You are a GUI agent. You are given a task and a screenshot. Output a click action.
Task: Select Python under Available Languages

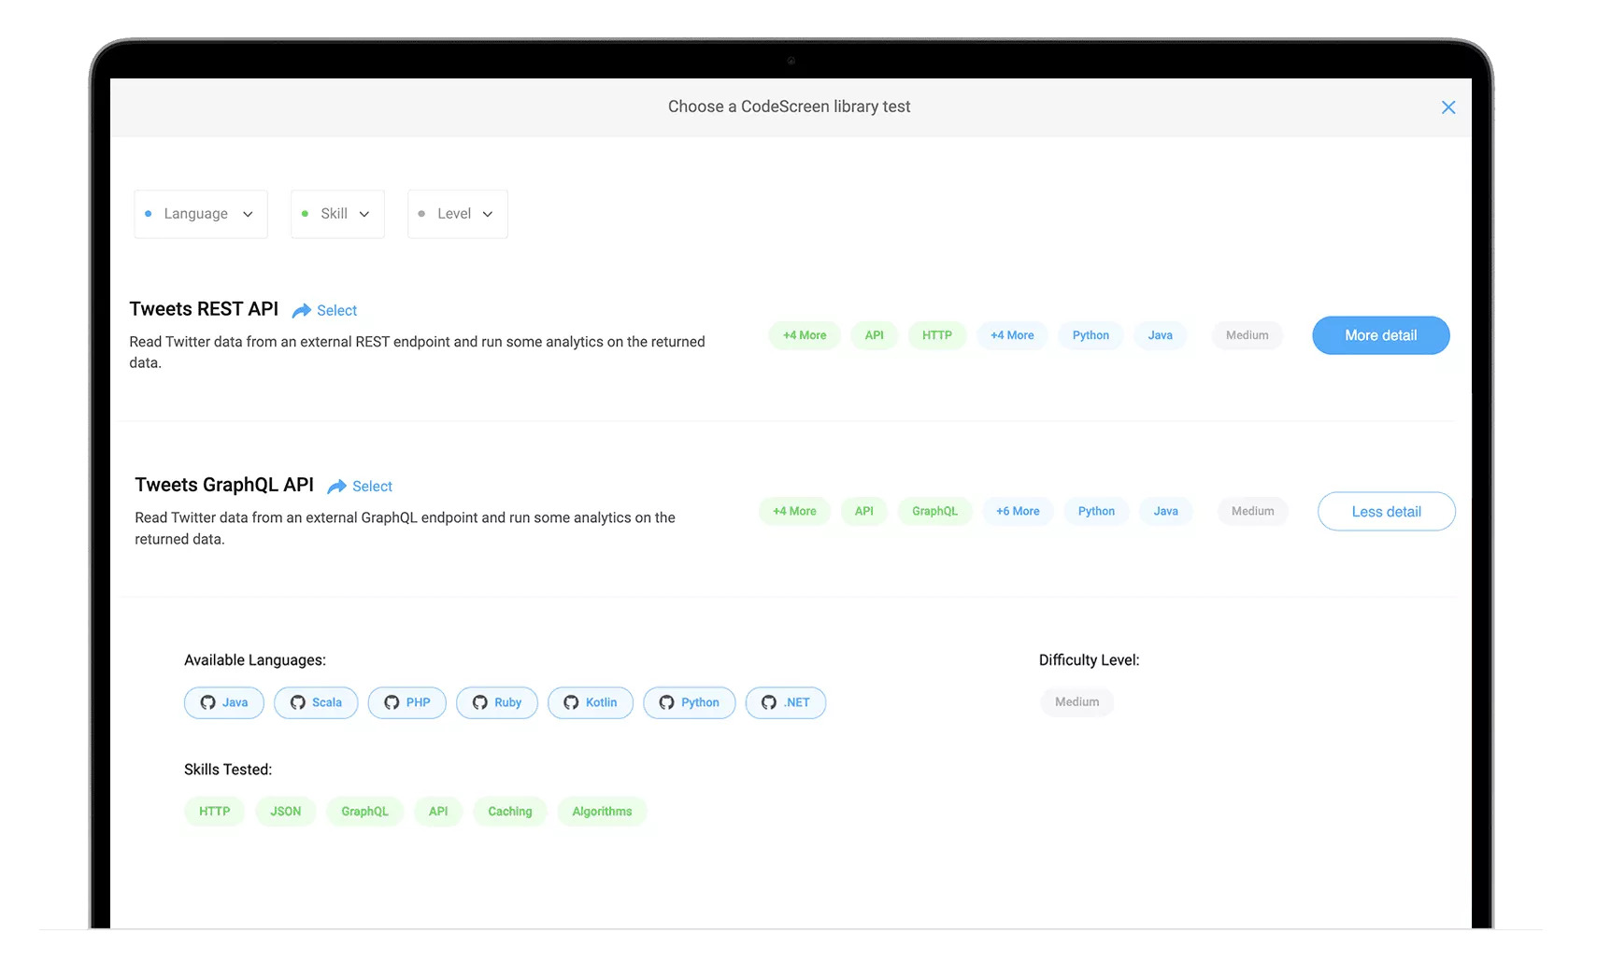click(690, 702)
